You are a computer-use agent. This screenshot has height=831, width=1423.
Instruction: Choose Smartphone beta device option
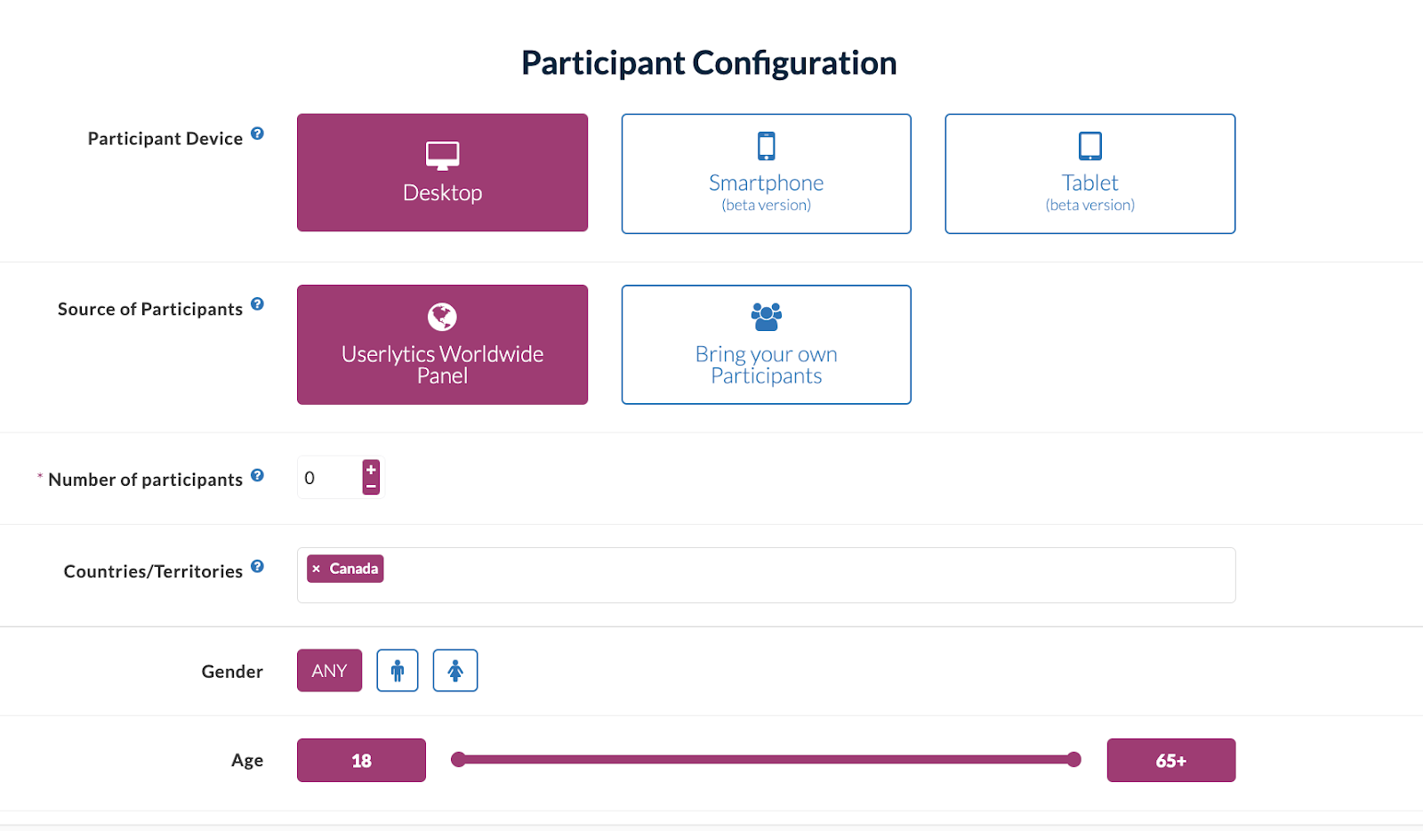pos(766,173)
